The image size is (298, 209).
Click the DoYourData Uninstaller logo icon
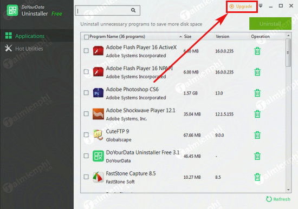click(x=12, y=10)
